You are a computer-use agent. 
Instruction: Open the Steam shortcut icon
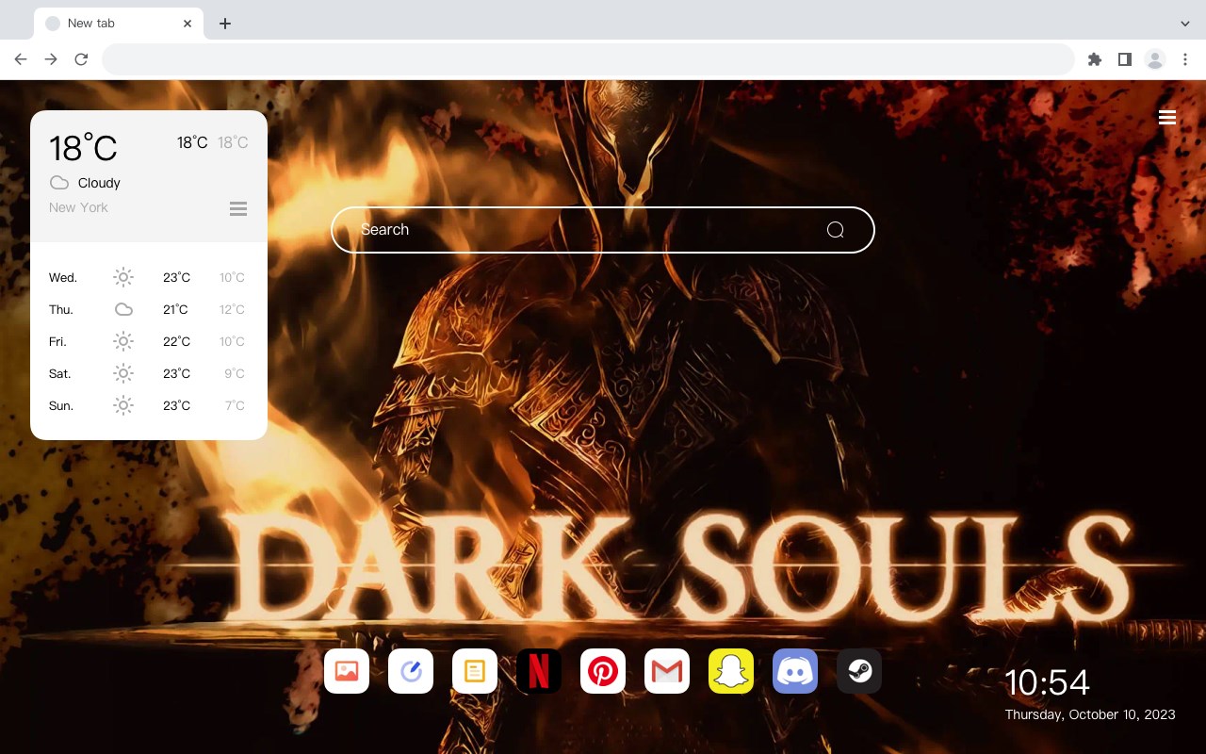pos(859,671)
